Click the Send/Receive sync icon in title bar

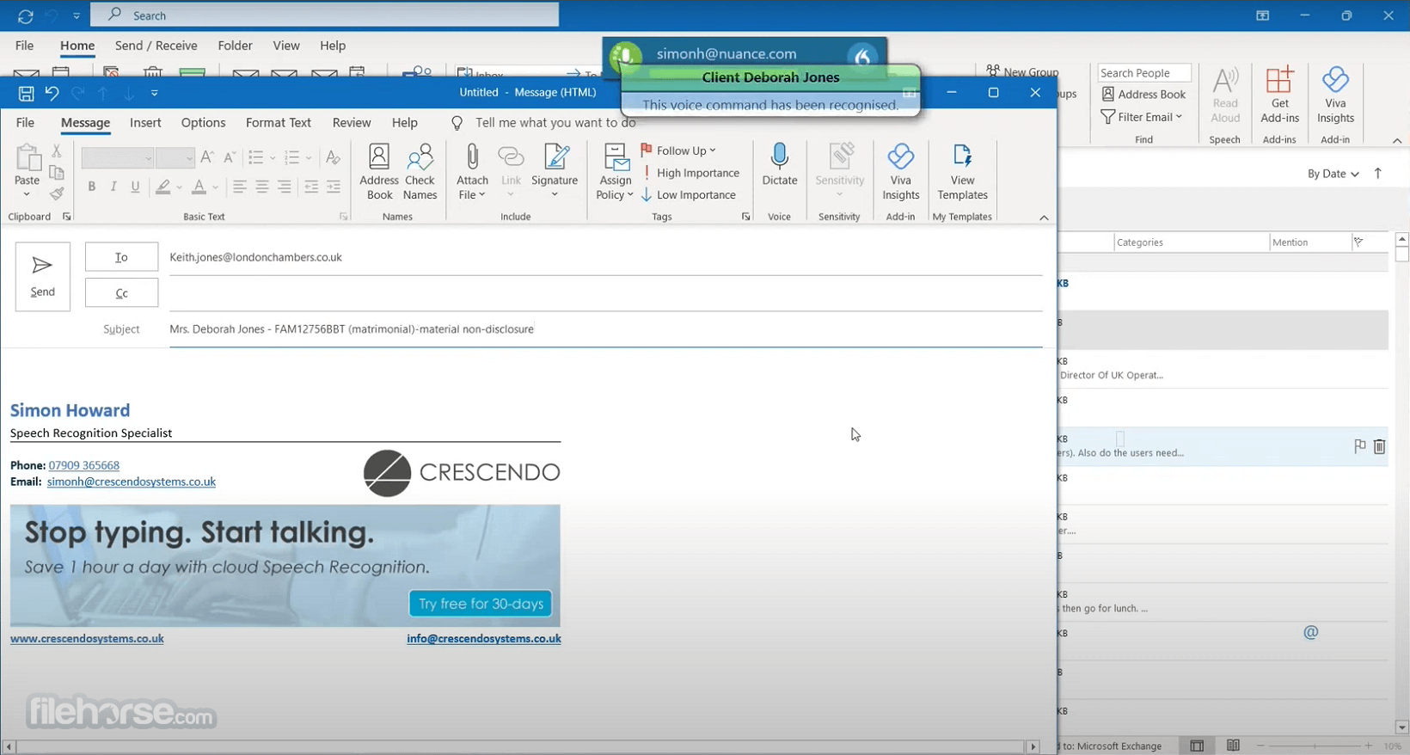[25, 15]
